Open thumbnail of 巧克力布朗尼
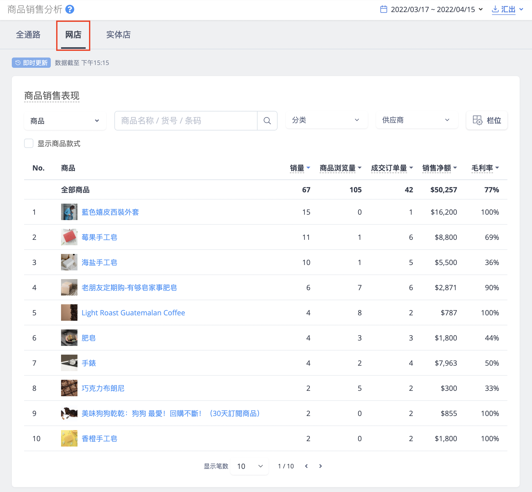The image size is (532, 492). pyautogui.click(x=69, y=388)
